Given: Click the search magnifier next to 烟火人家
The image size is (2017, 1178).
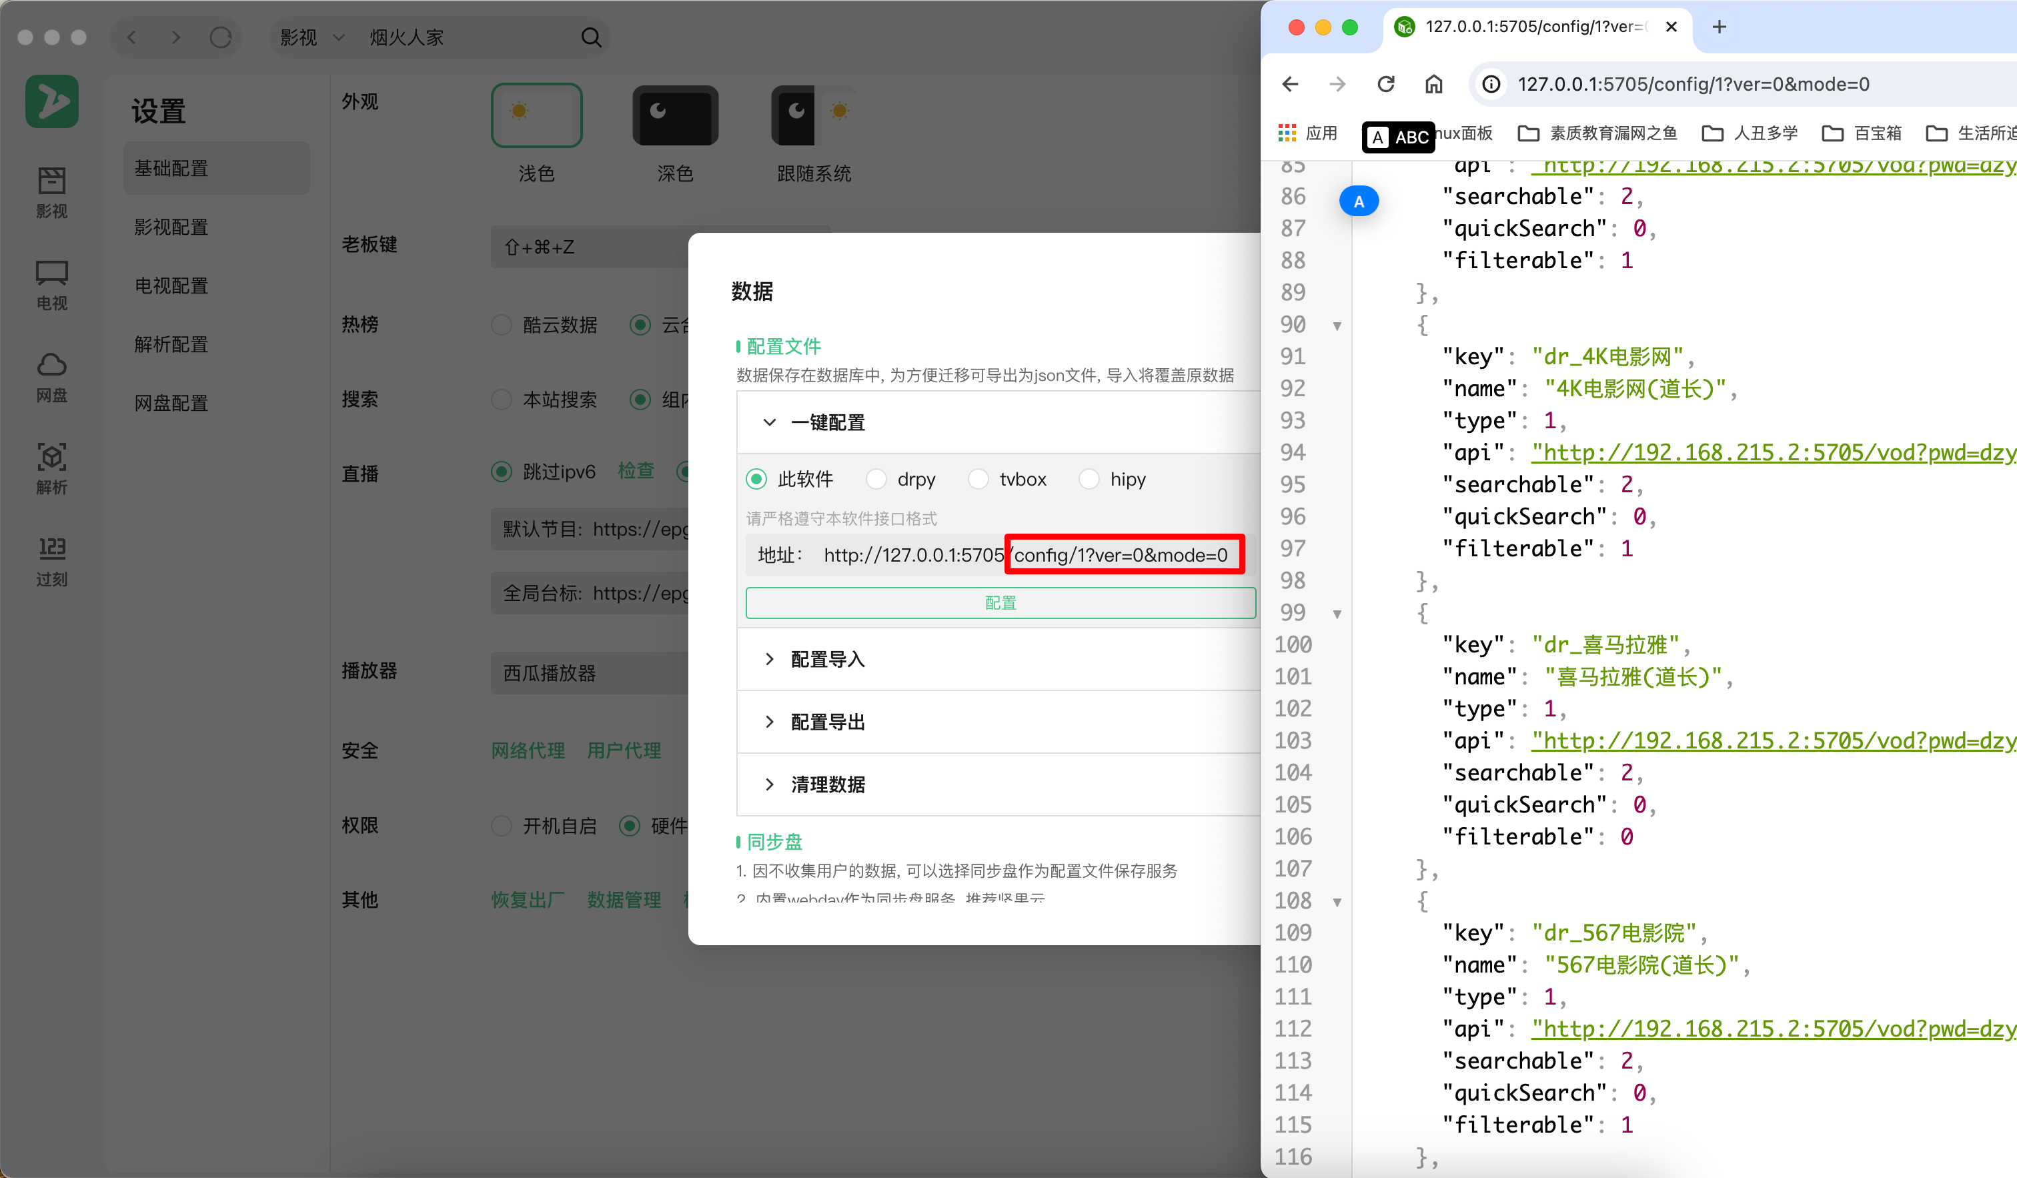Looking at the screenshot, I should coord(592,37).
